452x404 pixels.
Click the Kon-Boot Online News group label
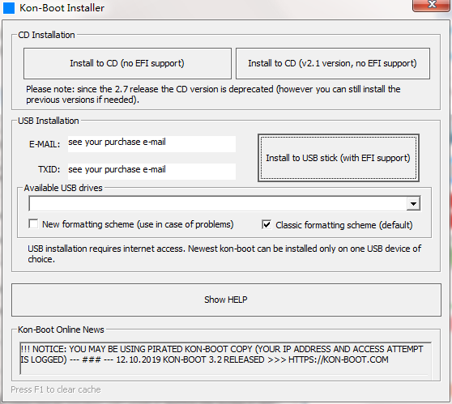click(61, 330)
